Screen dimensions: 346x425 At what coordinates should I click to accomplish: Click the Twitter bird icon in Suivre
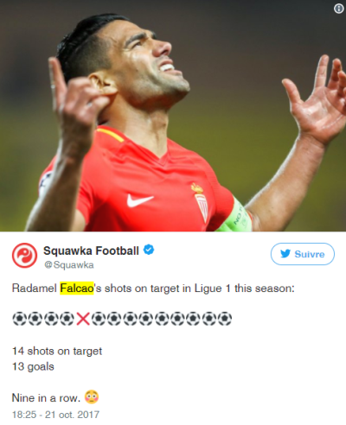[x=285, y=254]
